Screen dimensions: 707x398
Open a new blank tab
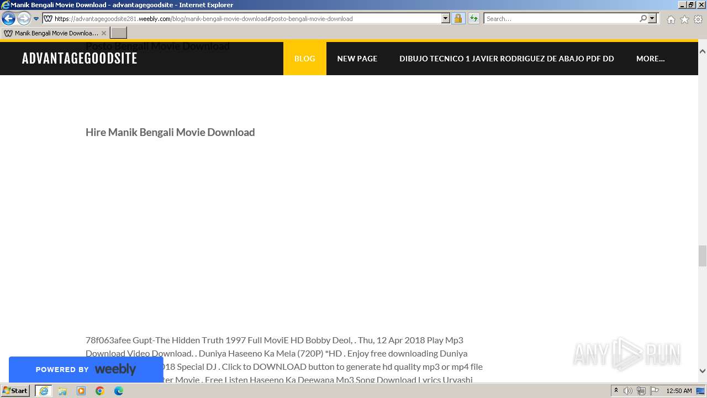coord(119,33)
